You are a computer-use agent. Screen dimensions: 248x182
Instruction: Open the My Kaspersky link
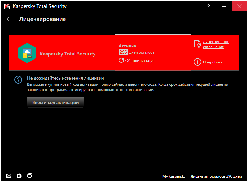[174, 176]
